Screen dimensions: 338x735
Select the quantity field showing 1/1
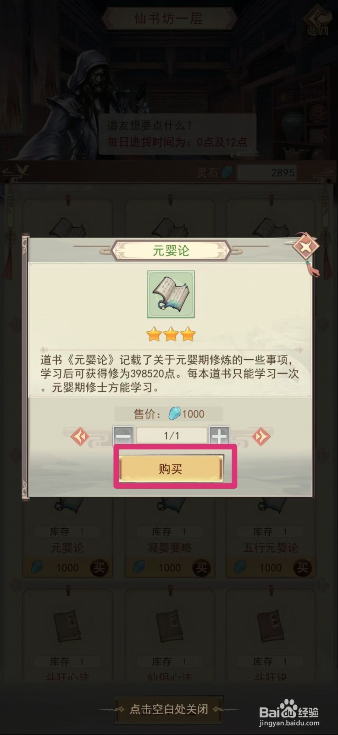tap(172, 435)
